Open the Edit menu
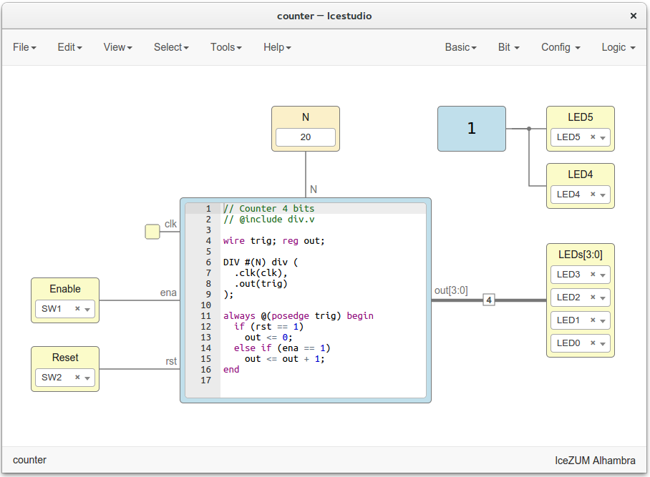The image size is (650, 477). [x=69, y=47]
